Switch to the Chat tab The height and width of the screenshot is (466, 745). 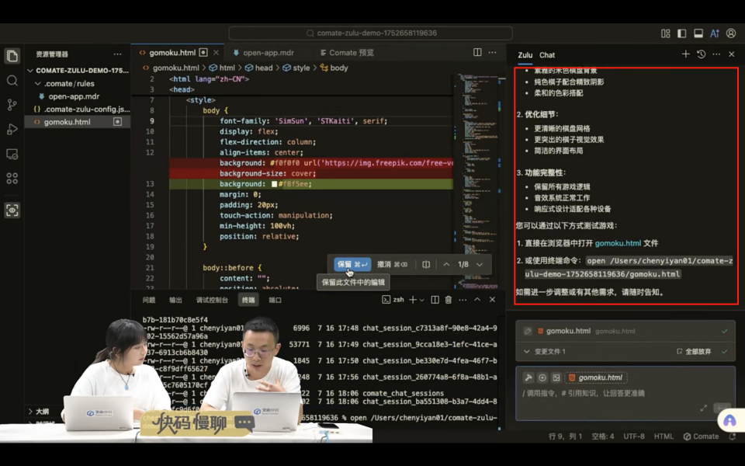pos(547,55)
